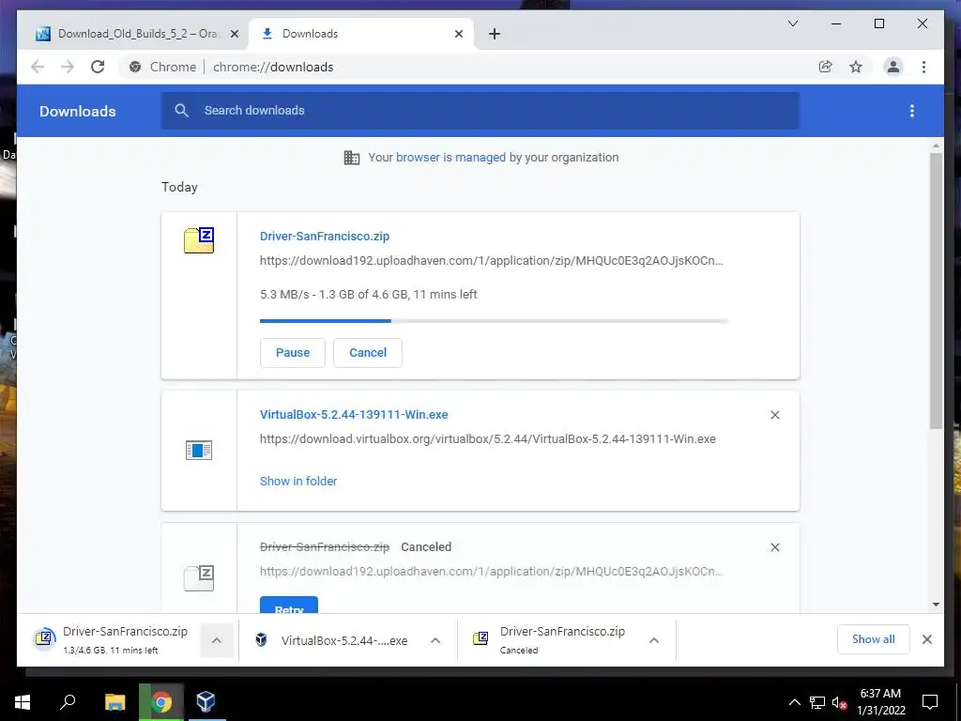Focus the Search downloads field
Viewport: 961px width, 721px height.
tap(480, 111)
